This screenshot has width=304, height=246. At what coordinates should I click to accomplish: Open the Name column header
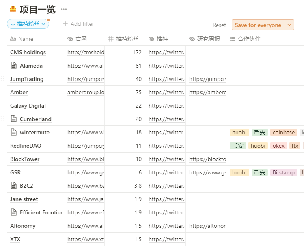point(22,39)
